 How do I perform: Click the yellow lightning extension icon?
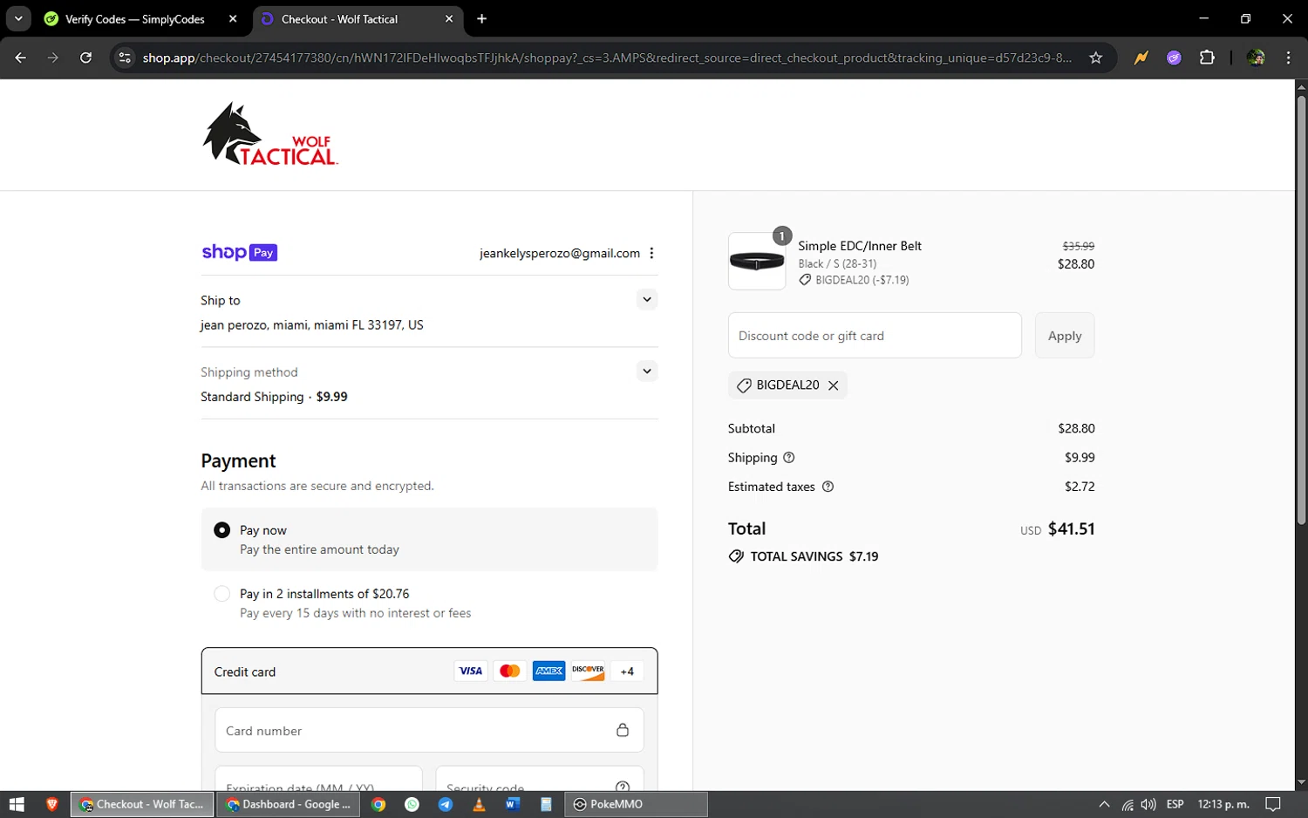click(x=1141, y=58)
